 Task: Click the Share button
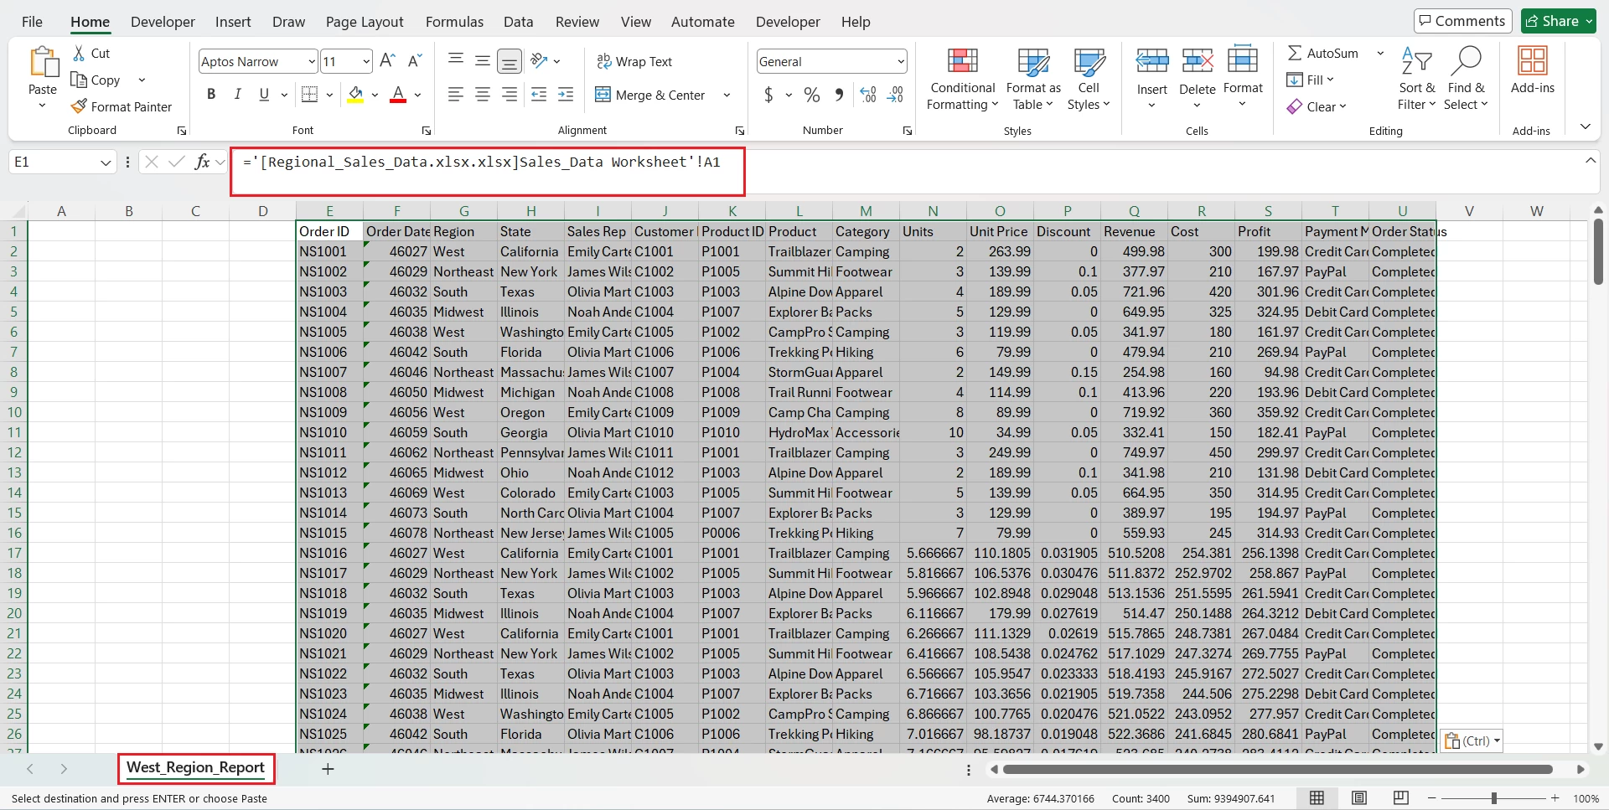point(1558,21)
